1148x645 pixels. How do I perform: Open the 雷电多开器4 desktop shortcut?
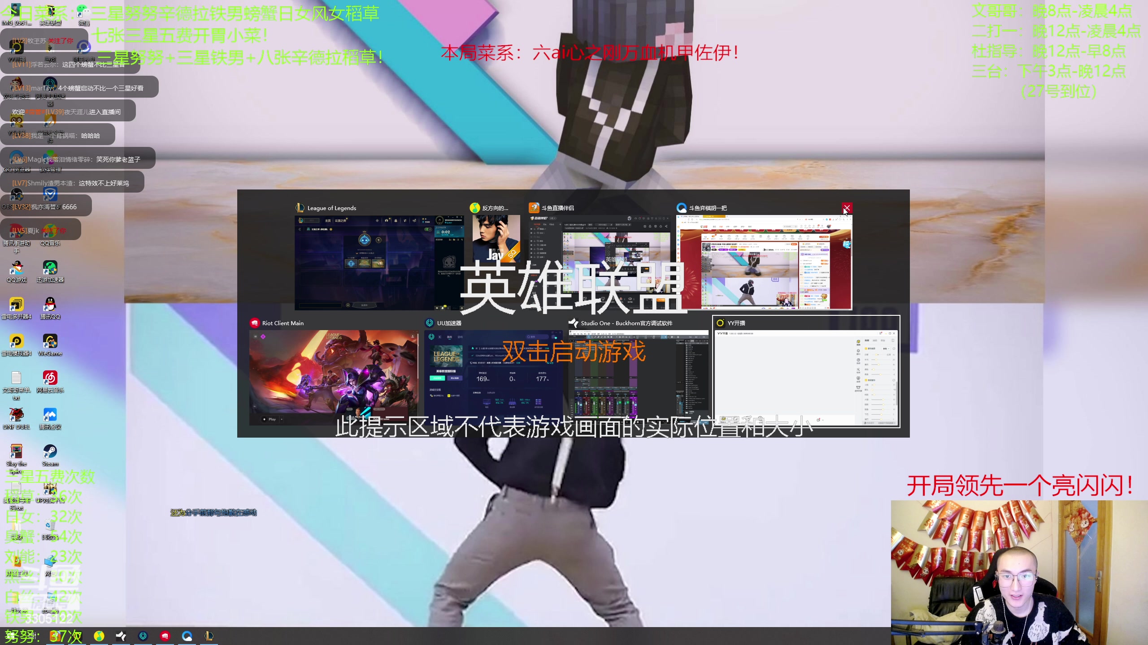pos(17,308)
